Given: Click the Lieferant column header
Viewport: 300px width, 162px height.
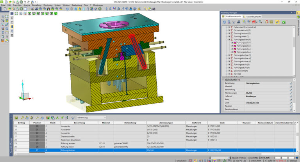Looking at the screenshot, I should tap(197, 122).
